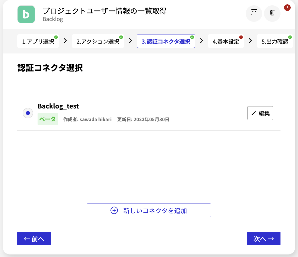Image resolution: width=298 pixels, height=257 pixels.
Task: Go back with ← 前へ button
Action: point(34,238)
